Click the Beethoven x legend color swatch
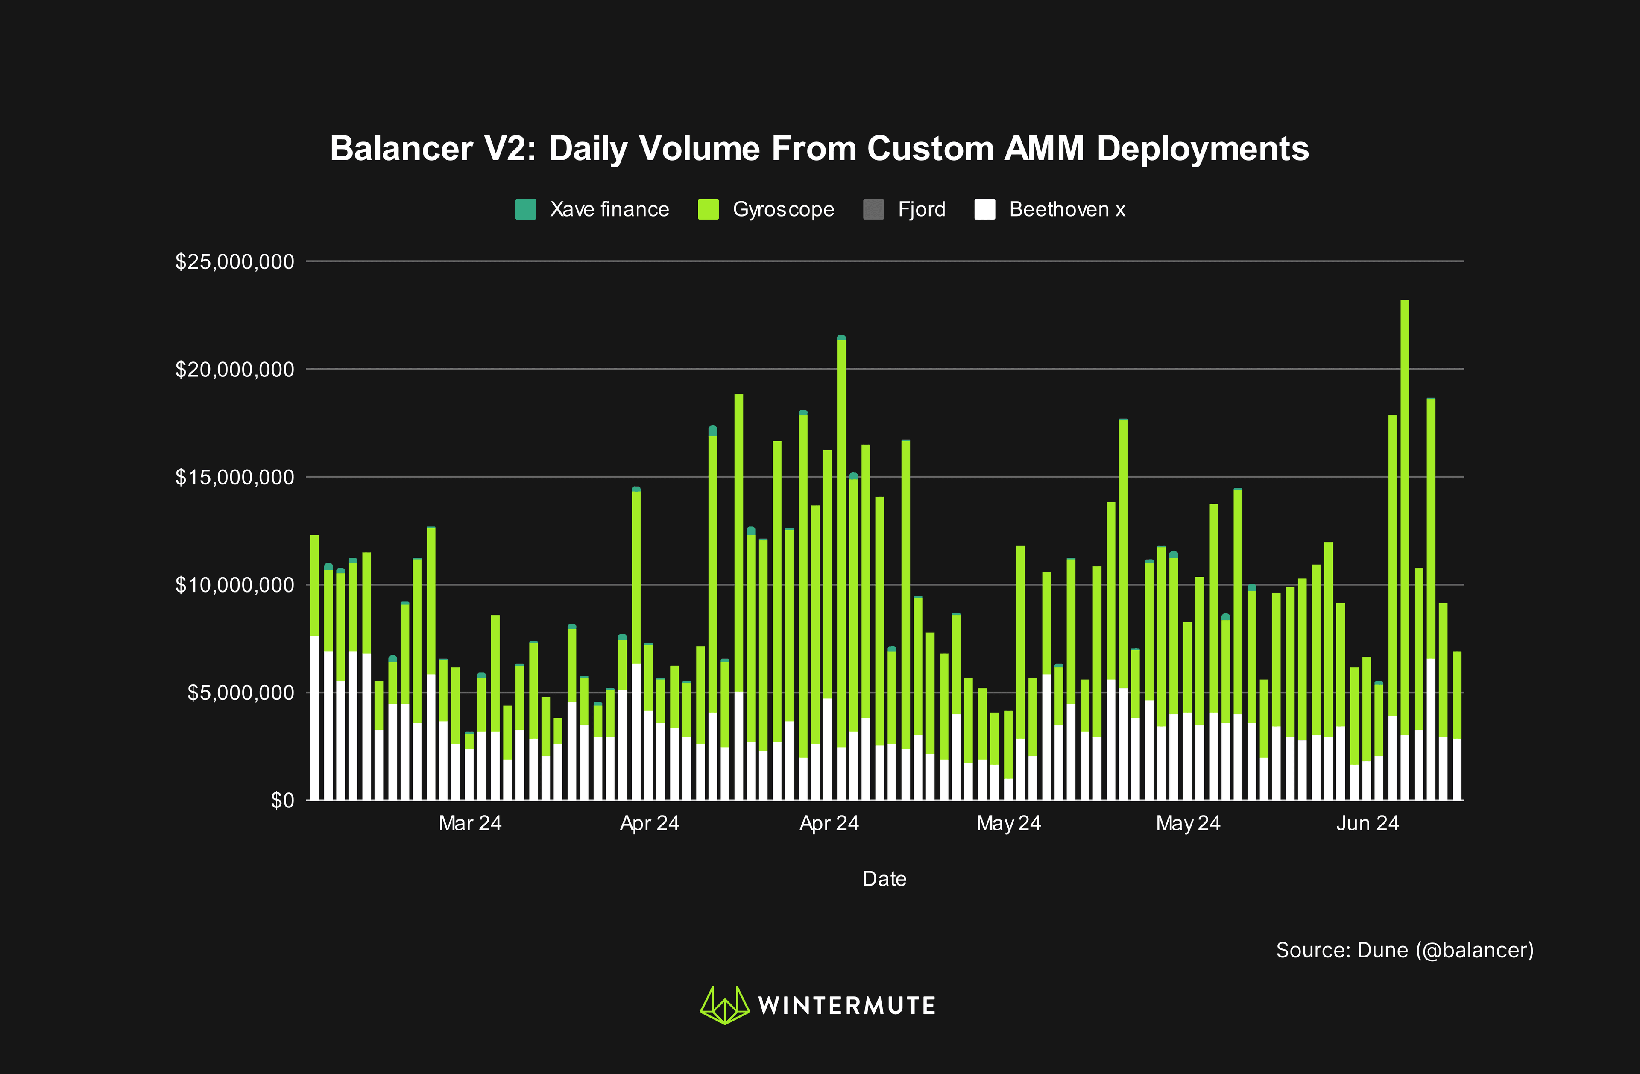The height and width of the screenshot is (1074, 1640). [985, 210]
